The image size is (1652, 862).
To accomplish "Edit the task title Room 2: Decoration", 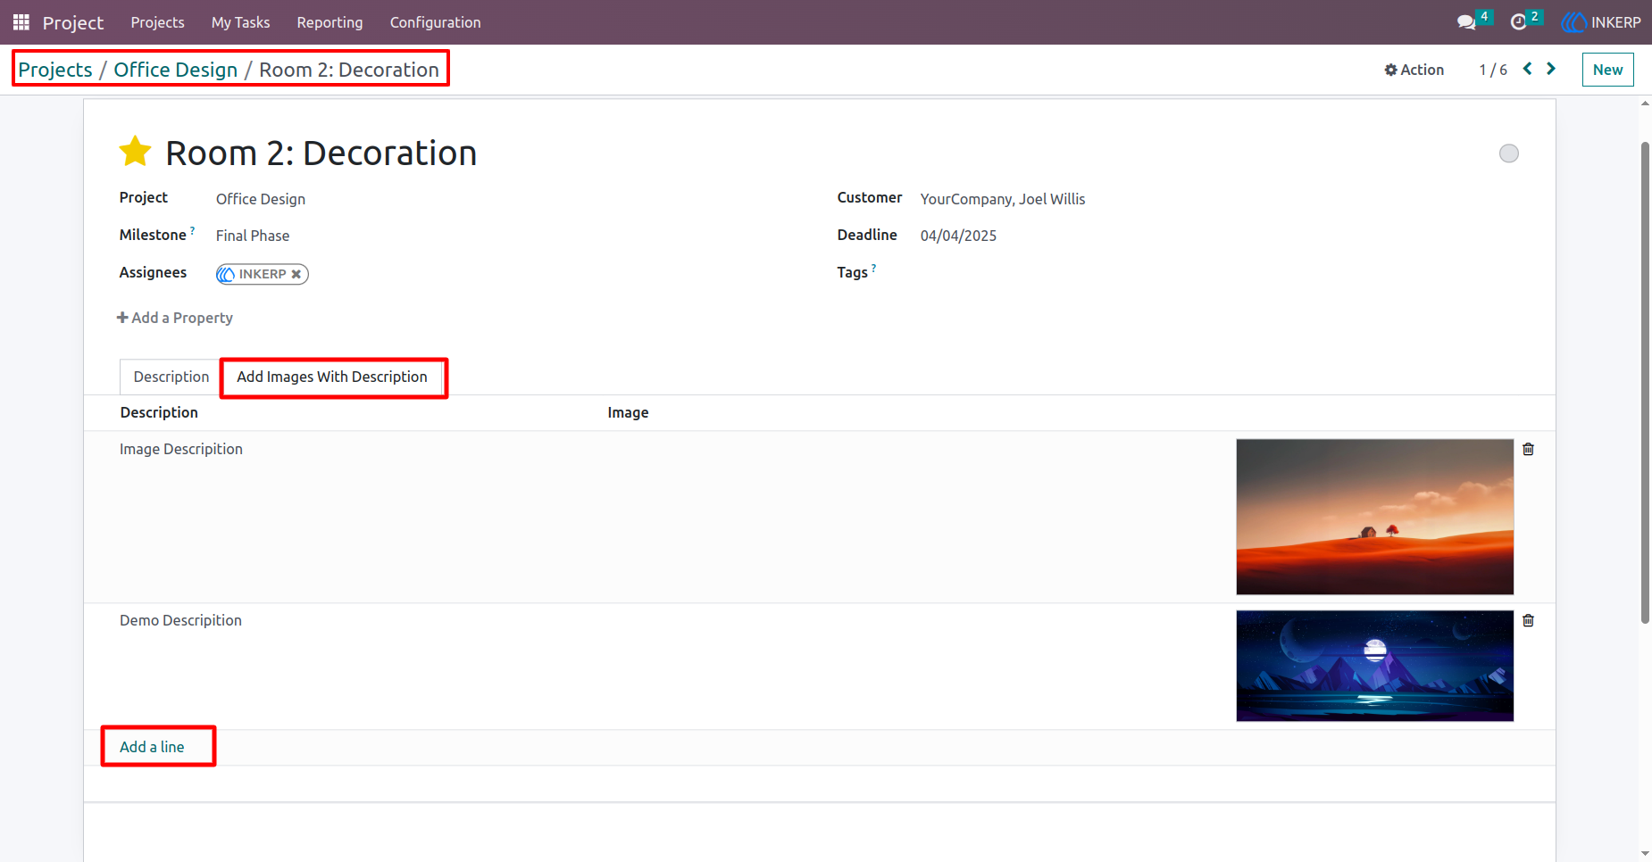I will point(321,153).
